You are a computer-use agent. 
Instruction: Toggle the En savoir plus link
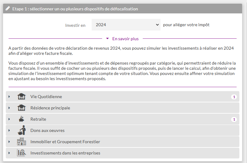125,39
